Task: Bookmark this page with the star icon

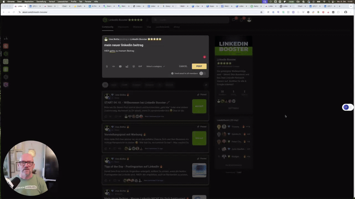Action: [x=261, y=12]
